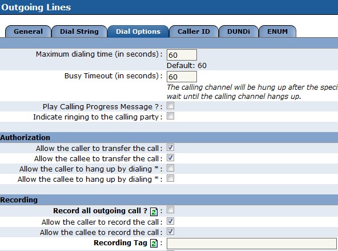
Task: Uncheck Allow the caller to record the call
Action: 171,221
